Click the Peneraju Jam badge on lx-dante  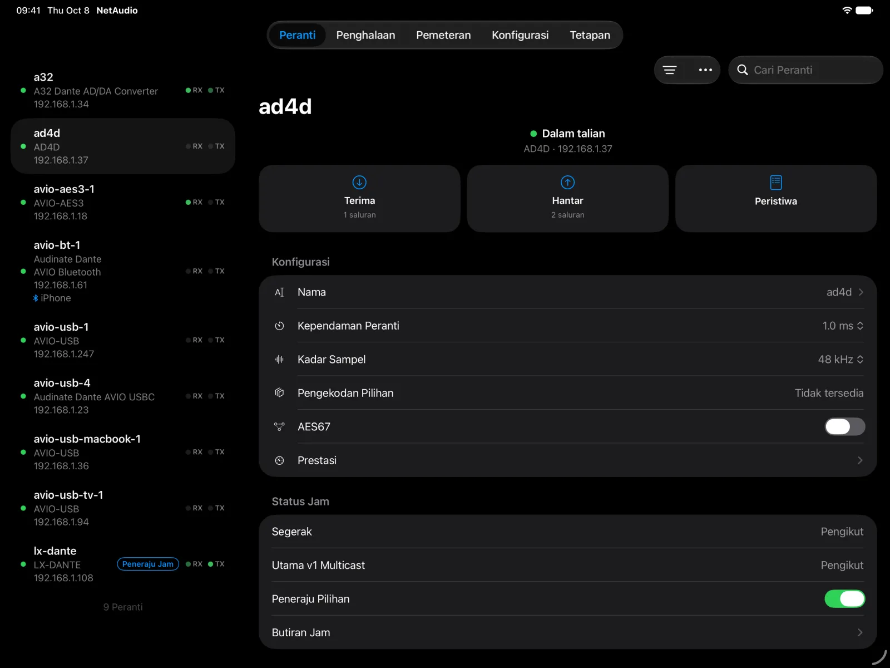click(148, 564)
